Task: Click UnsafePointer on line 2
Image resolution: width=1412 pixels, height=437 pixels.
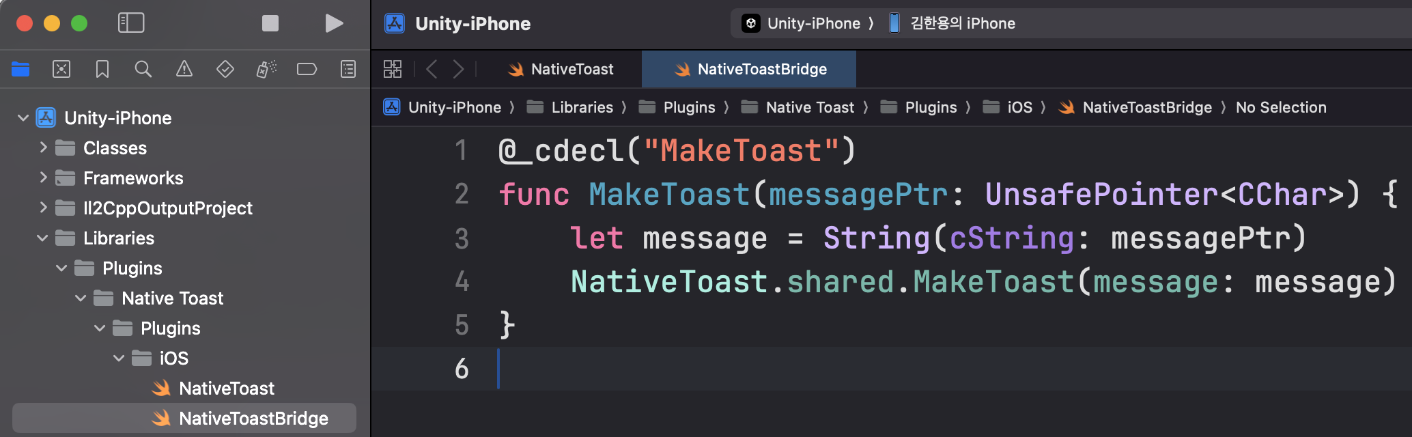Action: 1101,195
